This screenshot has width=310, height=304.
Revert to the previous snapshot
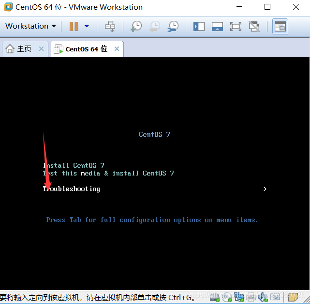click(155, 26)
